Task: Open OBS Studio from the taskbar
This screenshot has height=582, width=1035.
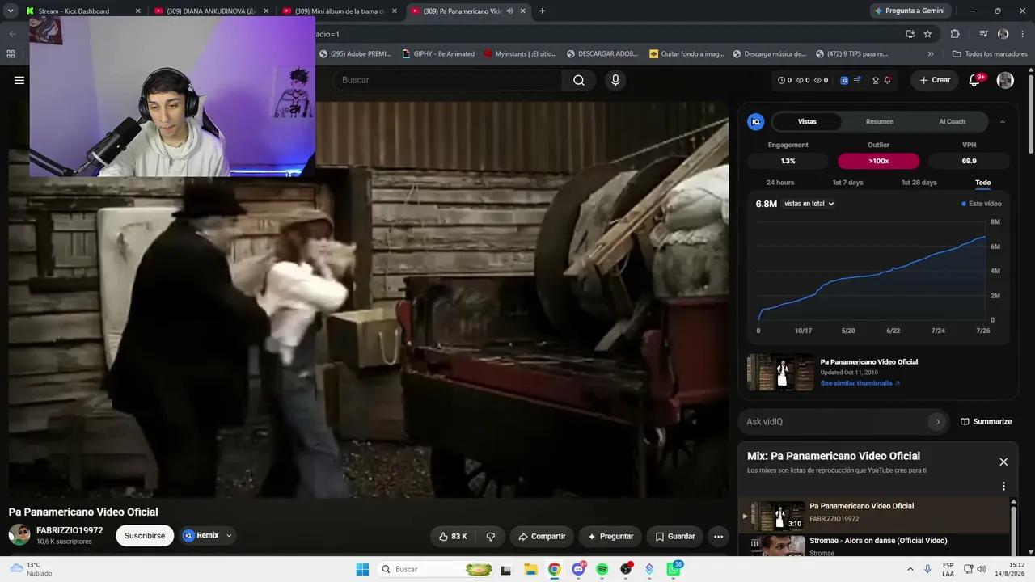Action: point(626,569)
